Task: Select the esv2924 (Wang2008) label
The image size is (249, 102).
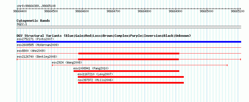Action: [x=67, y=62]
